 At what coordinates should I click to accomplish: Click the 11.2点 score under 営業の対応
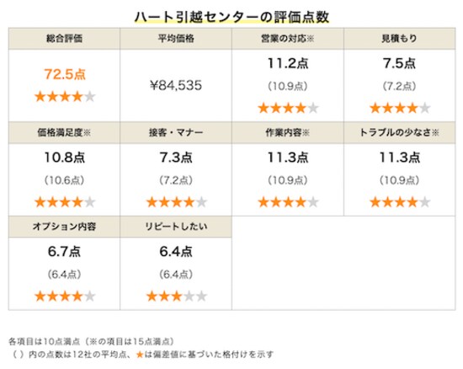288,63
